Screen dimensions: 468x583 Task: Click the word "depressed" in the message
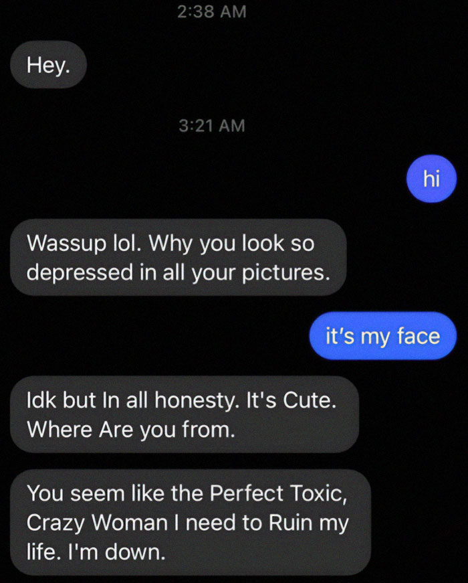80,272
